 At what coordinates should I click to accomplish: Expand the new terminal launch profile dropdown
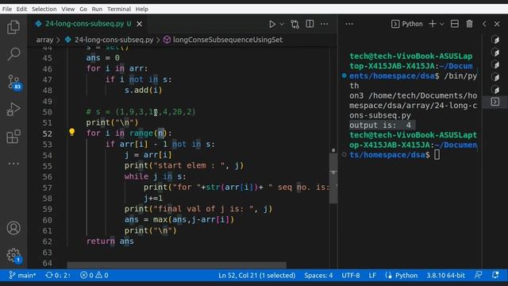[441, 24]
